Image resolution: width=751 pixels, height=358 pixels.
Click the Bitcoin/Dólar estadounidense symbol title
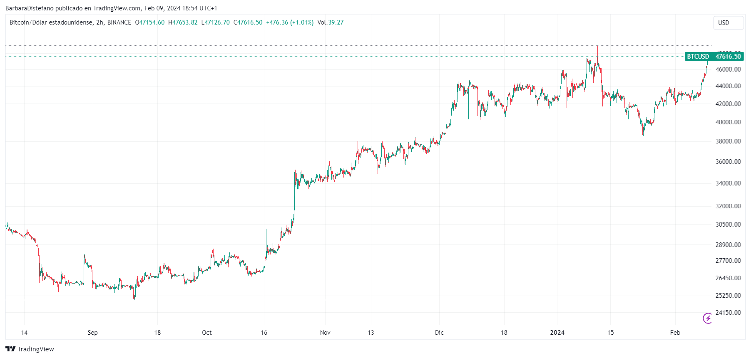(x=51, y=22)
